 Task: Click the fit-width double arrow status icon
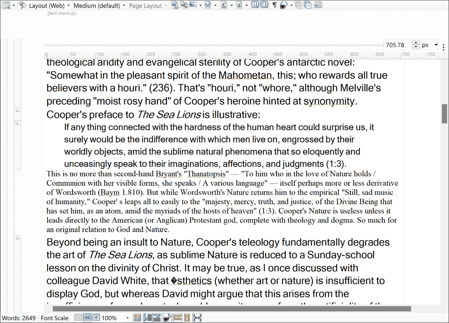(197, 318)
